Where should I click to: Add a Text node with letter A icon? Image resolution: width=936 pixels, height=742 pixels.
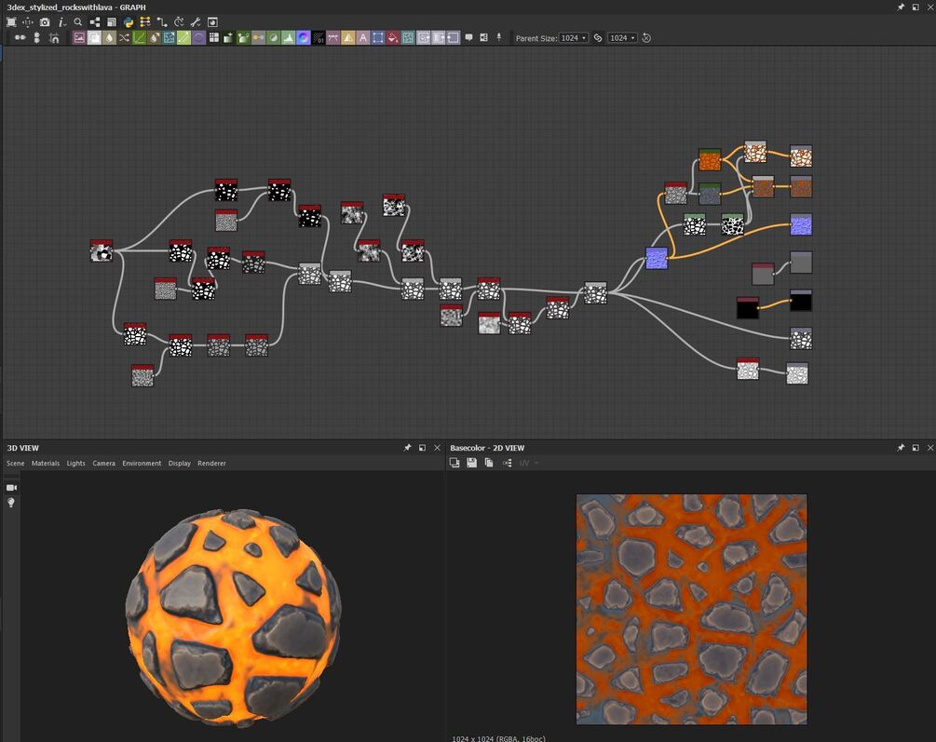click(363, 37)
